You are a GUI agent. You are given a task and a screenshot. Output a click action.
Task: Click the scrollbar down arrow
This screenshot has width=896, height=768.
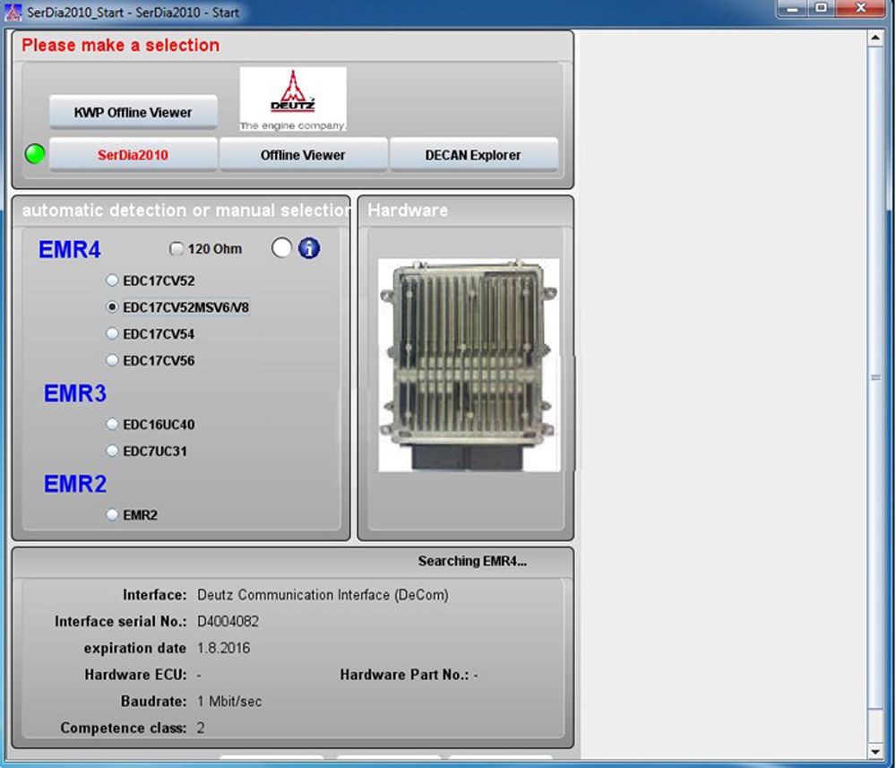point(874,752)
